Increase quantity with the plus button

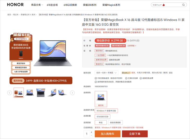coord(91,132)
